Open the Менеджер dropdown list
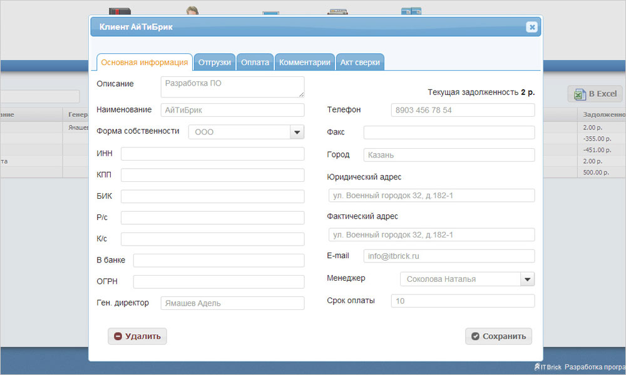Image resolution: width=626 pixels, height=375 pixels. click(x=527, y=279)
